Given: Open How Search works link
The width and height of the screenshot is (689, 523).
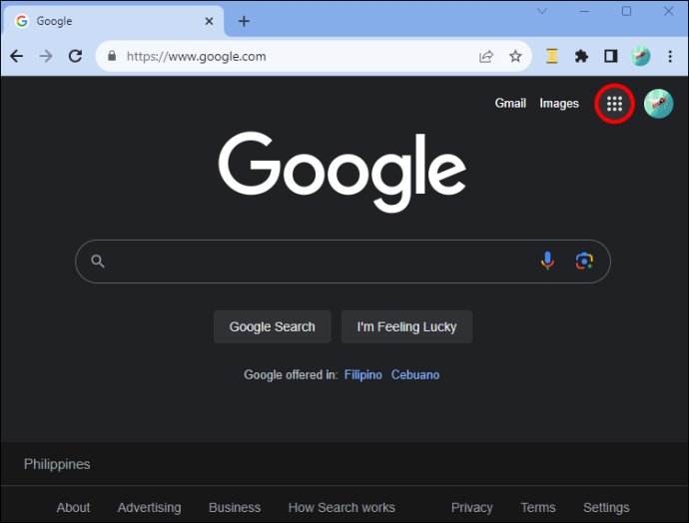Looking at the screenshot, I should pos(342,508).
